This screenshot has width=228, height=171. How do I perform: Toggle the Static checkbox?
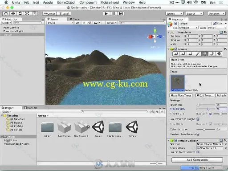click(215, 23)
